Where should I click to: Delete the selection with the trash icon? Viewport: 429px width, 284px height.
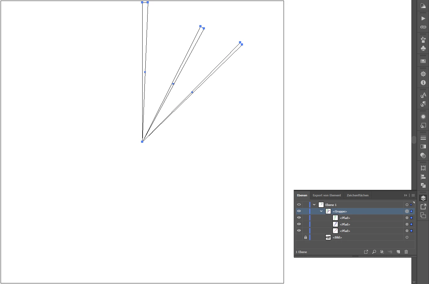(406, 252)
